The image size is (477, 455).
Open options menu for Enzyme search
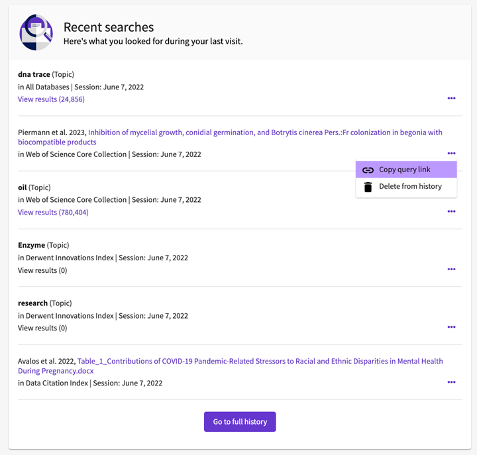(x=451, y=269)
